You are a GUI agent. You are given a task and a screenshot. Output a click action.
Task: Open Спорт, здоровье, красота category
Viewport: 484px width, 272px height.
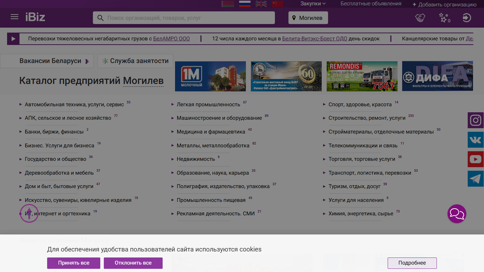pos(360,104)
